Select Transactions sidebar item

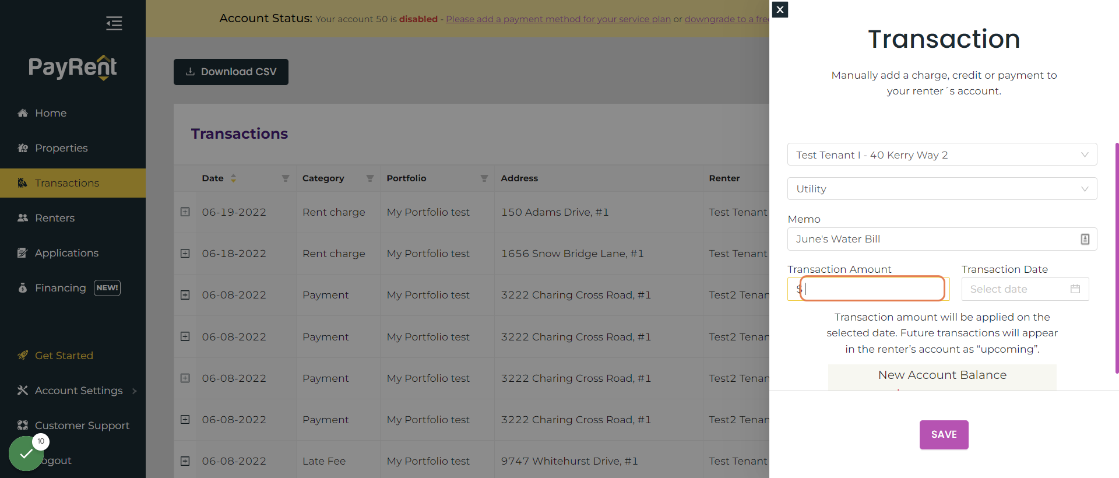click(73, 183)
